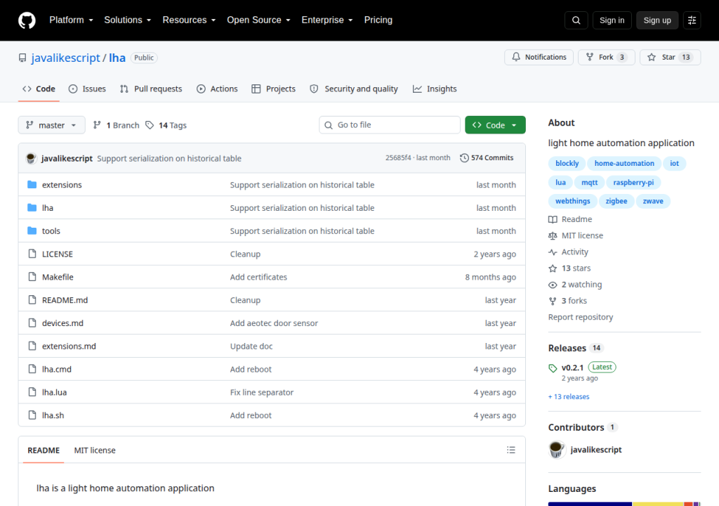Open the lha.lua file
The width and height of the screenshot is (719, 506).
[x=54, y=392]
